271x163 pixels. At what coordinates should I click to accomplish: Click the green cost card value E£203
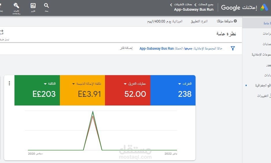pyautogui.click(x=44, y=94)
